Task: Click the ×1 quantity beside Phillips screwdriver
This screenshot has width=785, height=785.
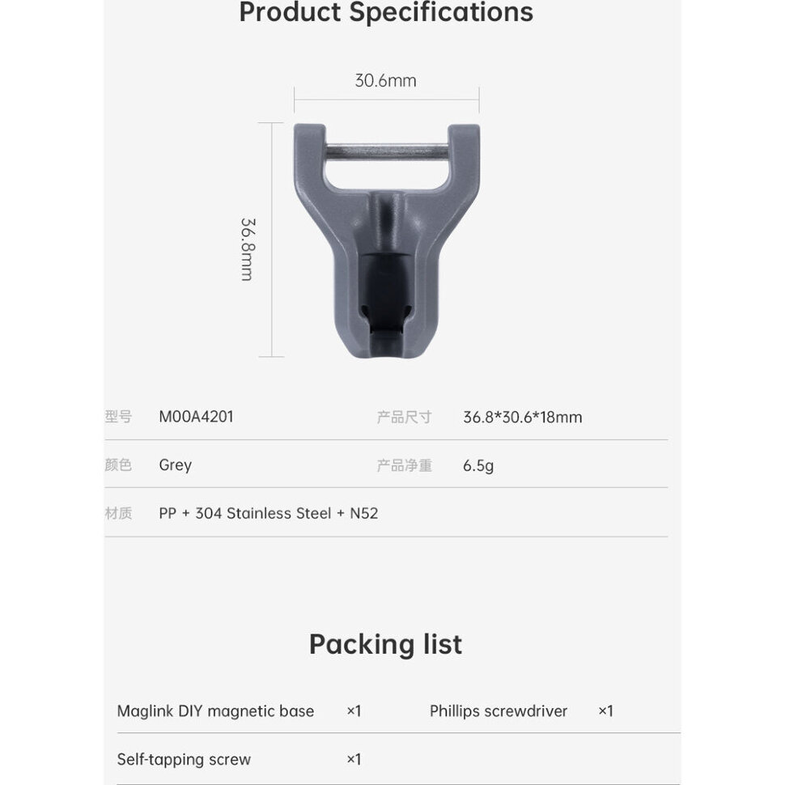Action: [605, 711]
